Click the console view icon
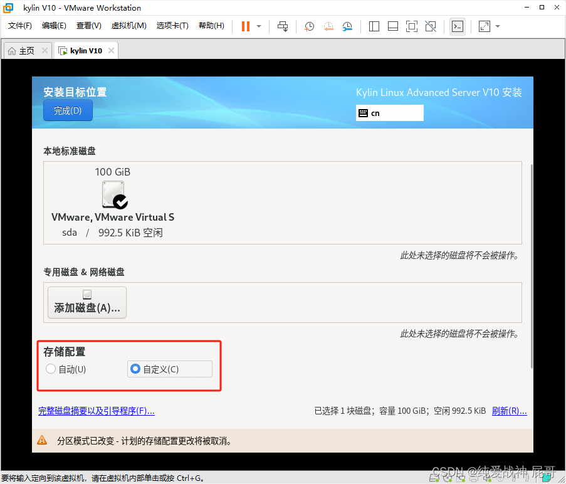The width and height of the screenshot is (566, 484). click(x=458, y=26)
